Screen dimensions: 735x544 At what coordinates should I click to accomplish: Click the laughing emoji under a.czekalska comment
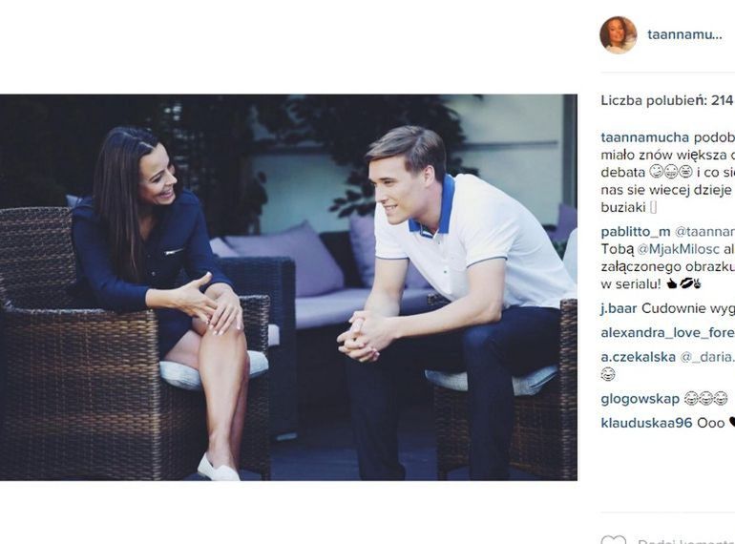tap(608, 374)
